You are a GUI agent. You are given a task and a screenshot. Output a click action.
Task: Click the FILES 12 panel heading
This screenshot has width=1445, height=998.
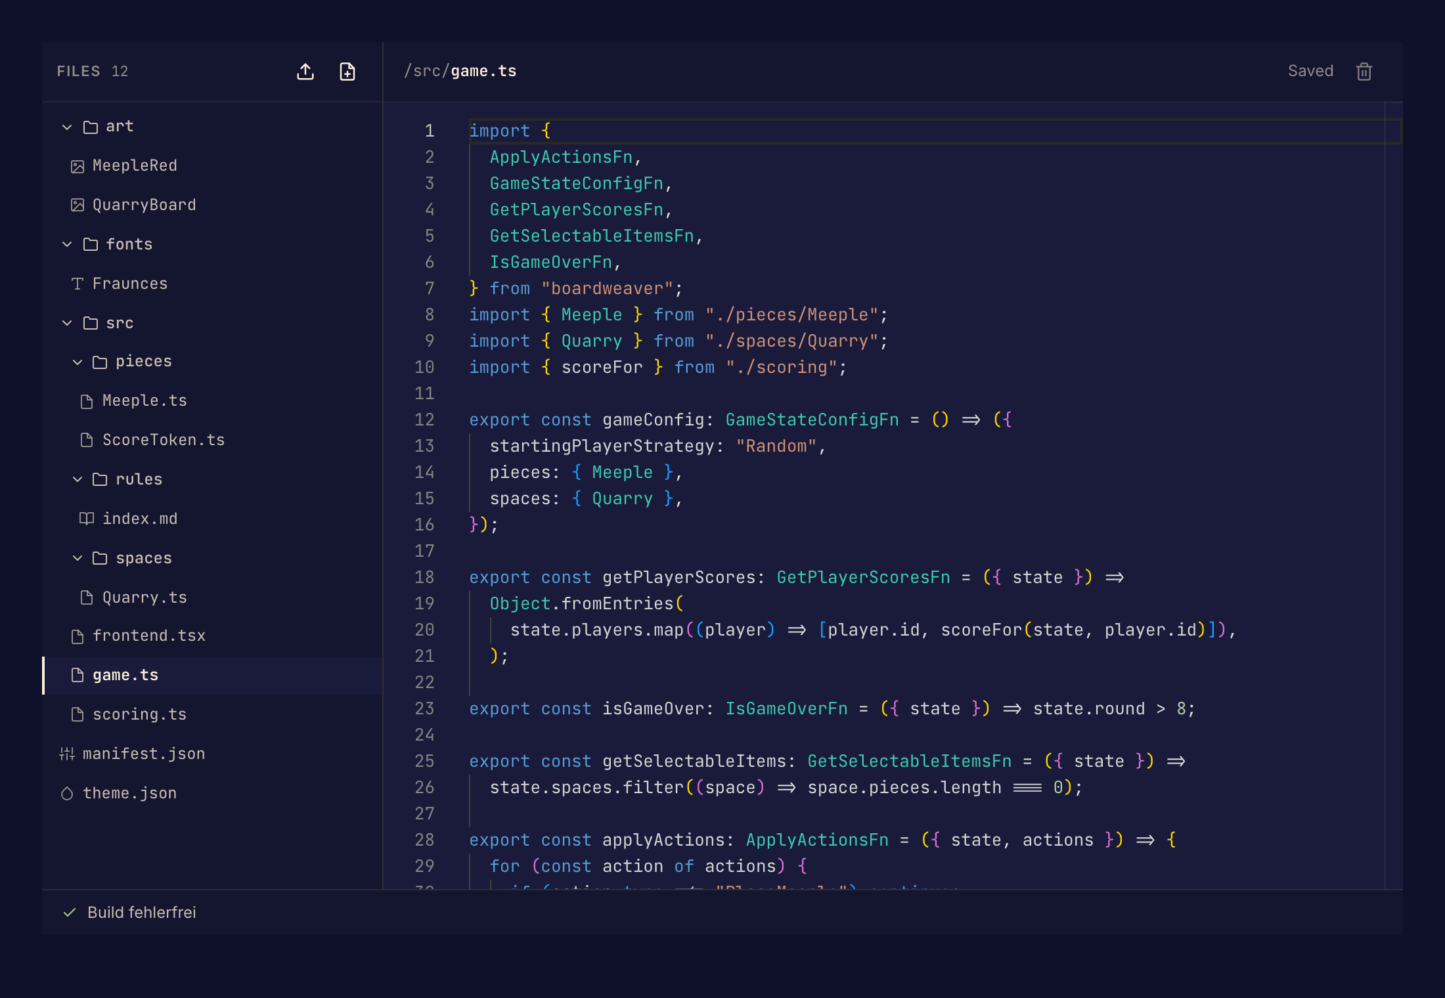[x=93, y=71]
